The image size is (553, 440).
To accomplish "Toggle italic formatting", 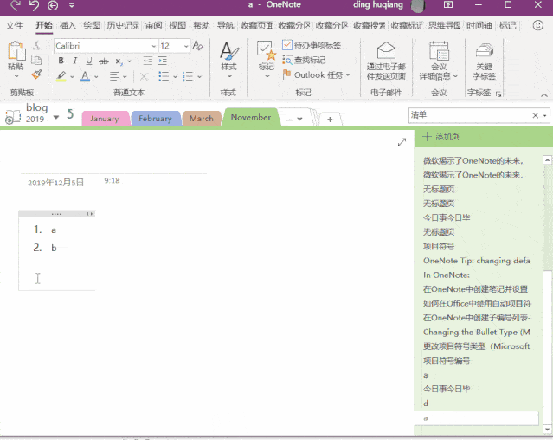I will (x=74, y=61).
